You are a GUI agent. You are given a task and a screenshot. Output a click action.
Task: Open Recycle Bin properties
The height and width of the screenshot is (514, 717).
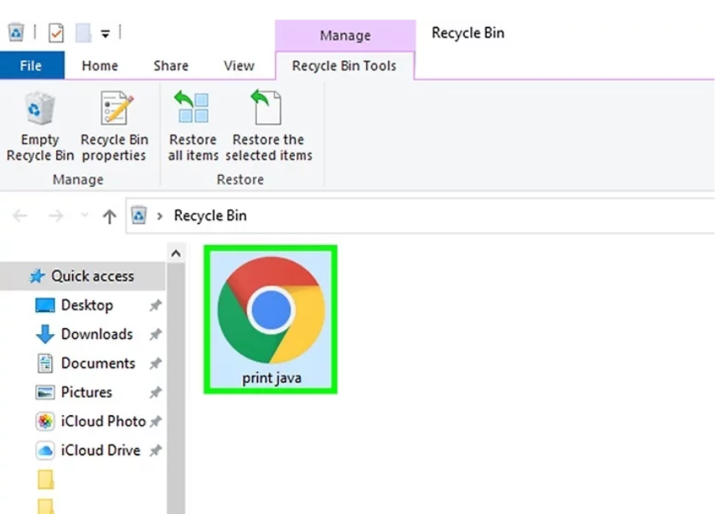click(x=114, y=111)
